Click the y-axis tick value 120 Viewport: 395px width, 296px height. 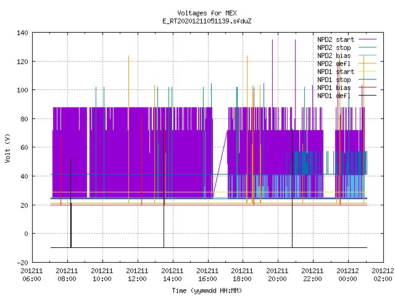[x=22, y=62]
